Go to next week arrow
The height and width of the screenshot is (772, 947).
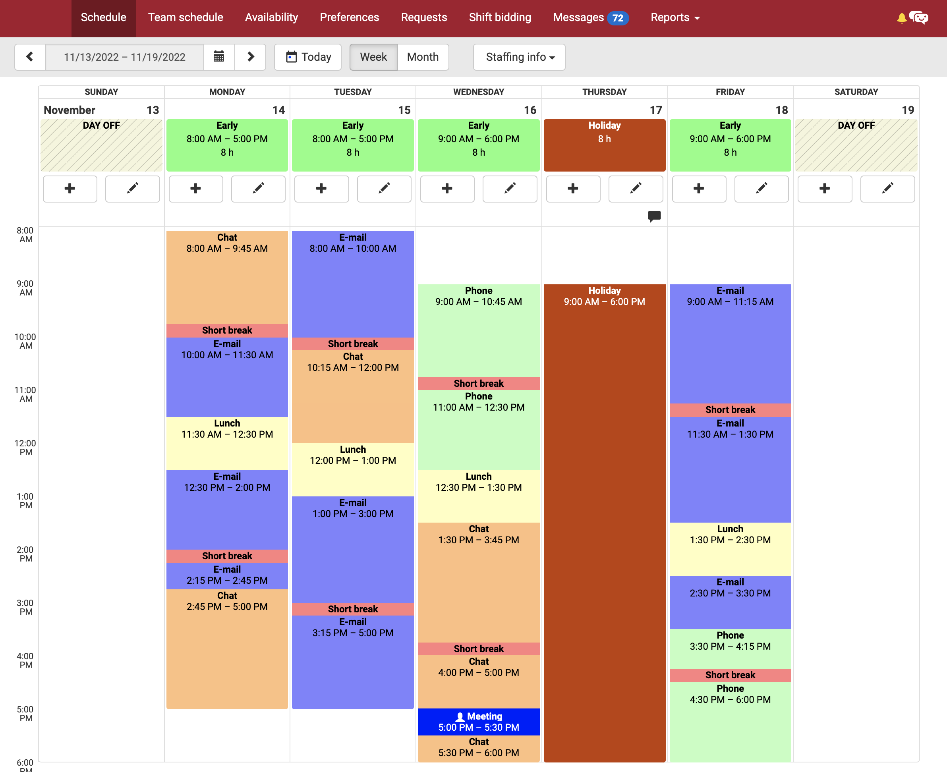[x=250, y=57]
